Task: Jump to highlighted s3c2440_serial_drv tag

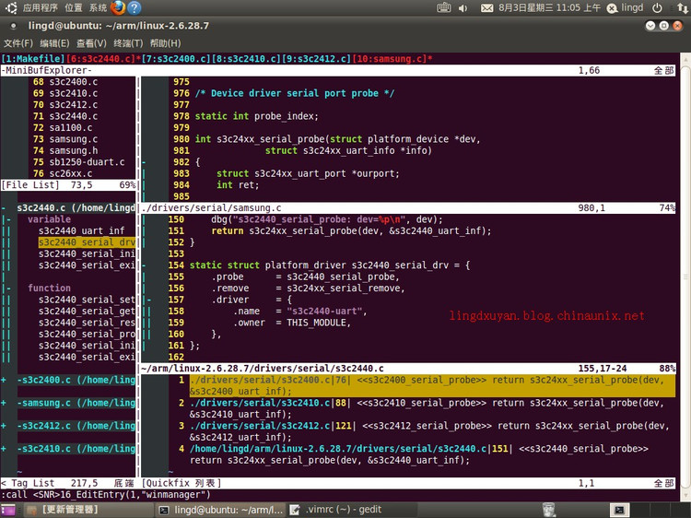Action: [87, 242]
